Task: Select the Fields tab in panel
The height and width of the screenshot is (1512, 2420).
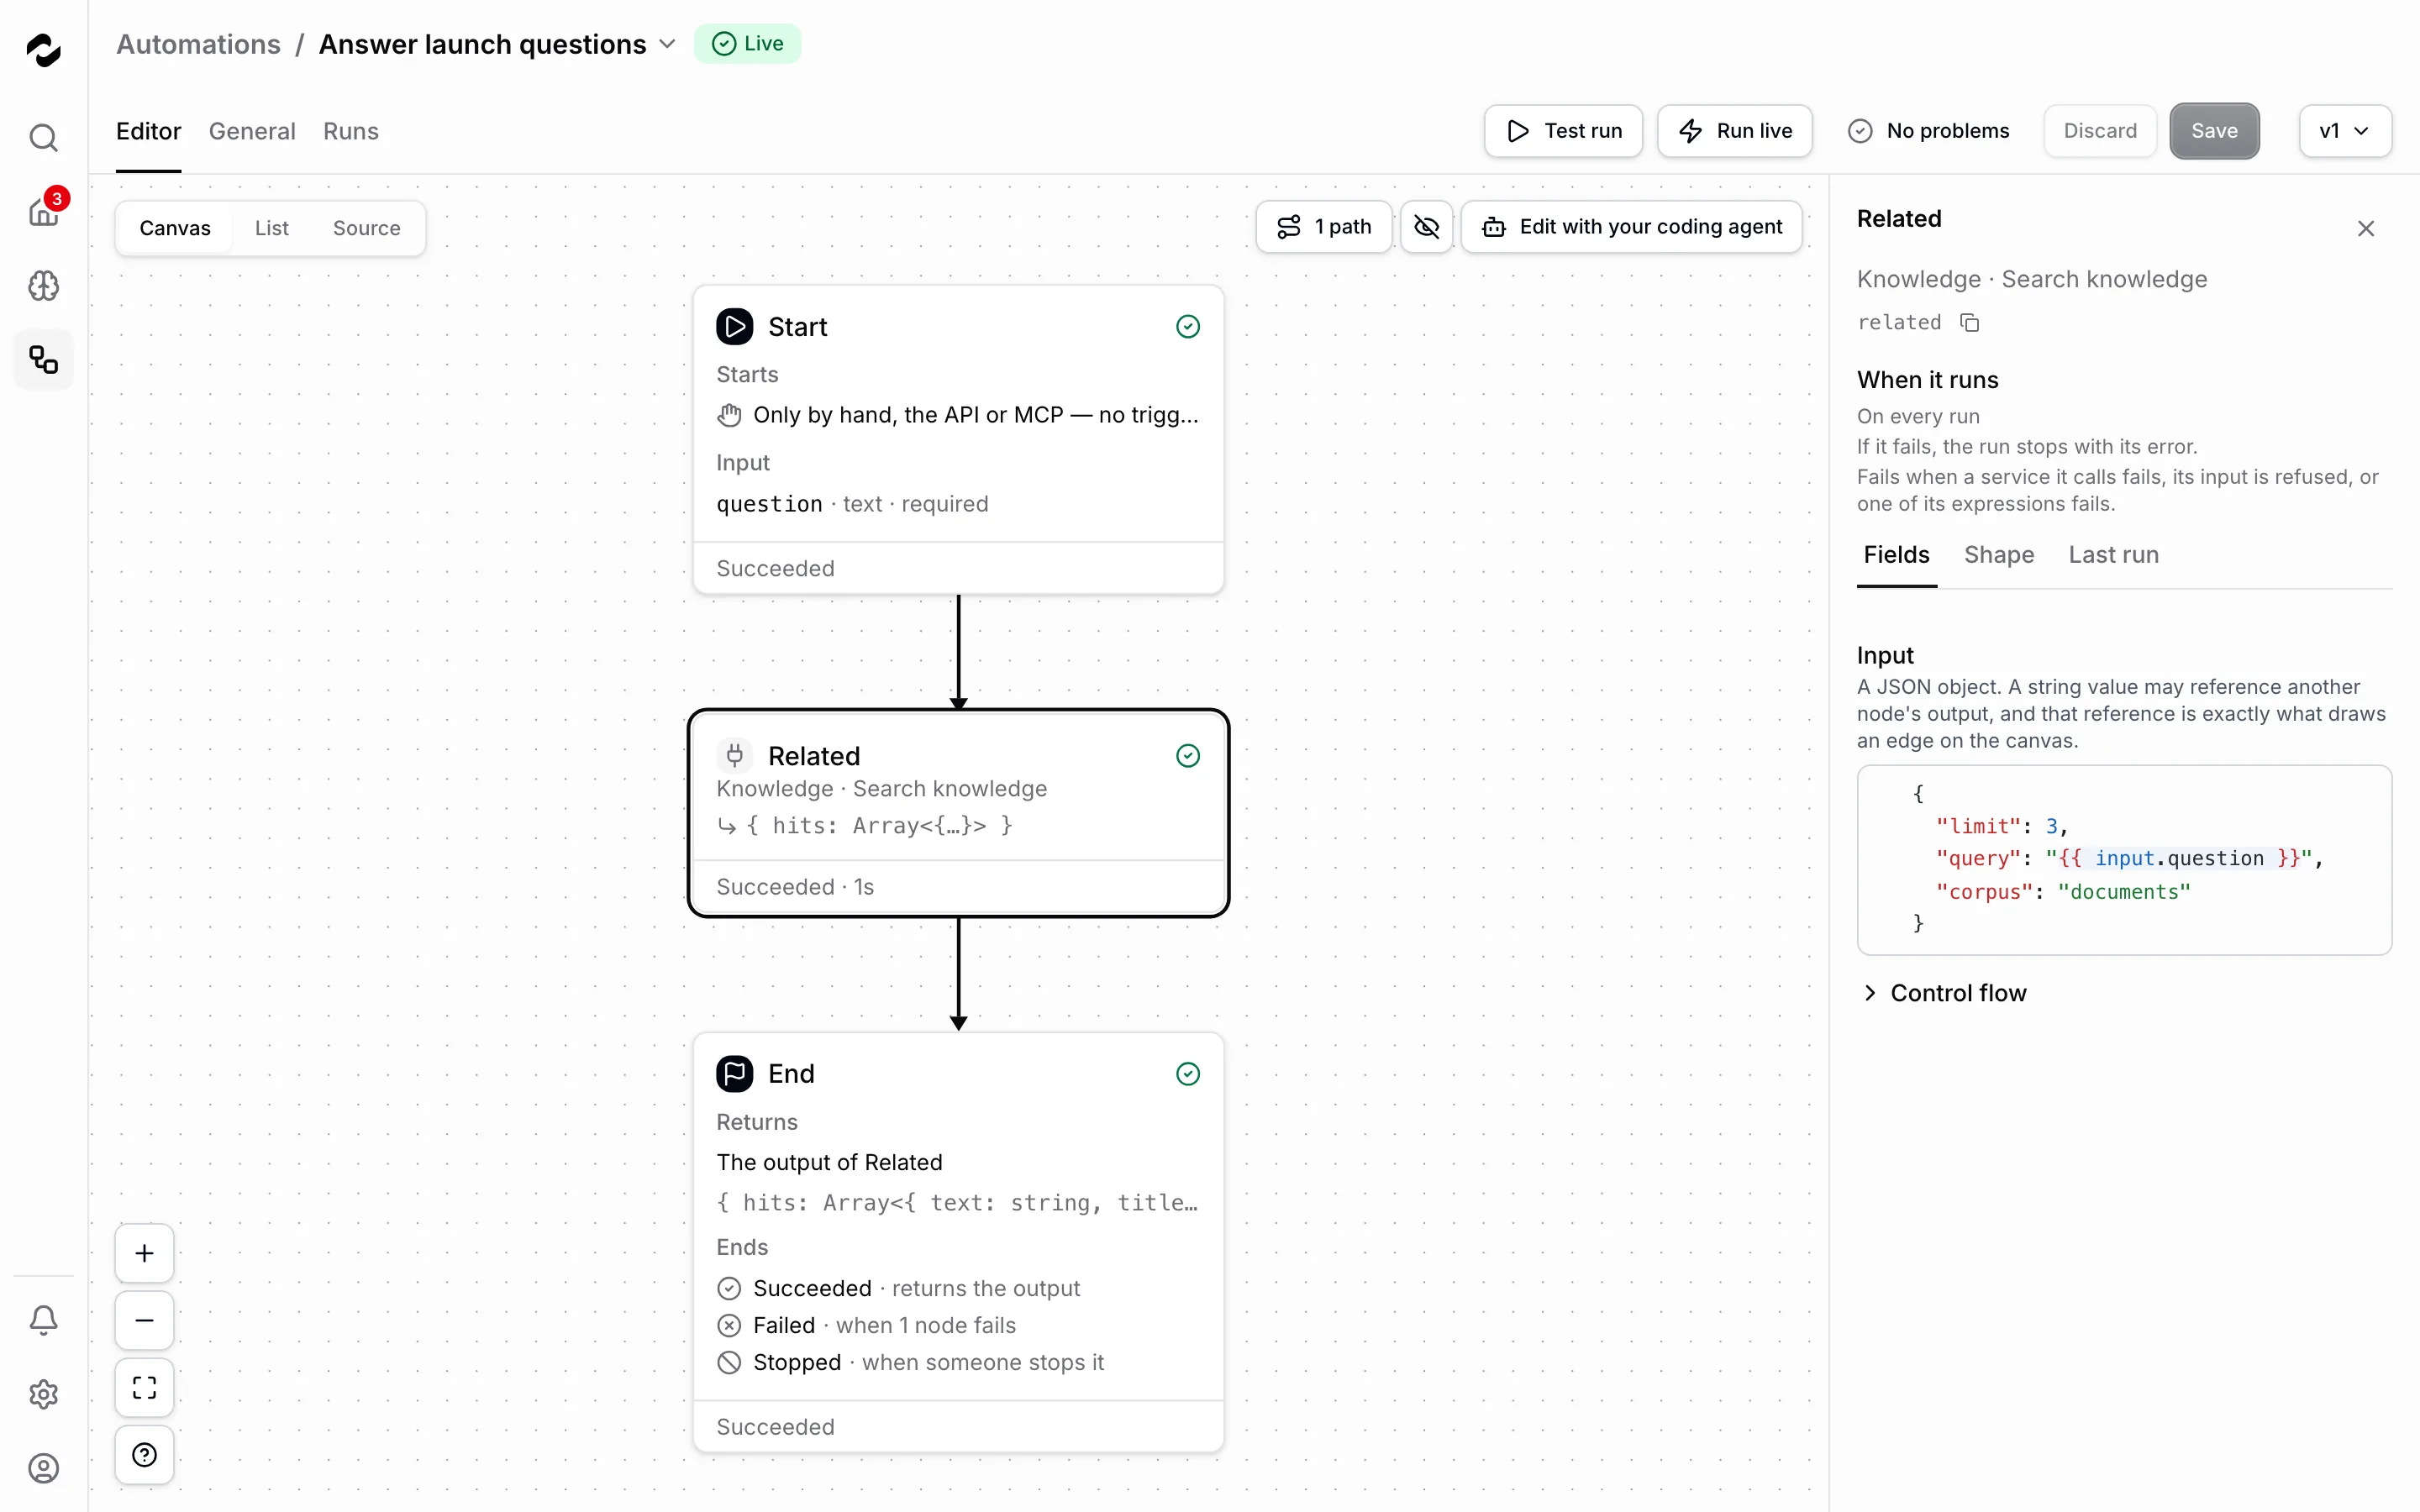Action: tap(1896, 555)
